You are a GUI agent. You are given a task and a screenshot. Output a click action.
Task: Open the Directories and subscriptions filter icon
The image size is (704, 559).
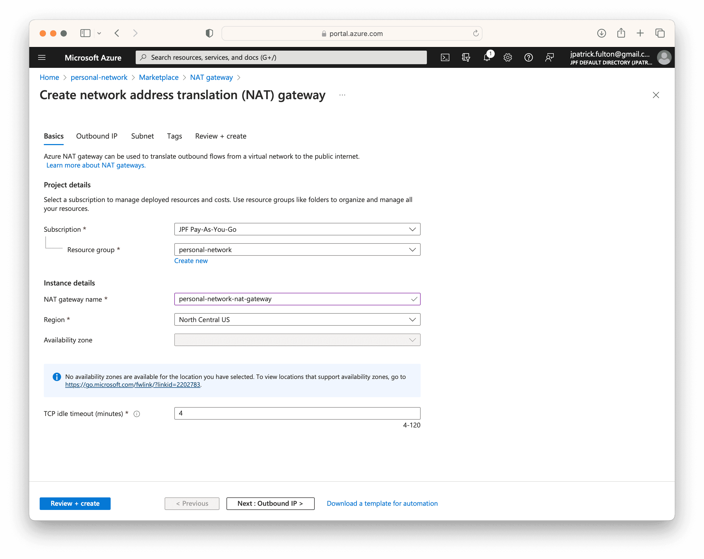pyautogui.click(x=466, y=57)
